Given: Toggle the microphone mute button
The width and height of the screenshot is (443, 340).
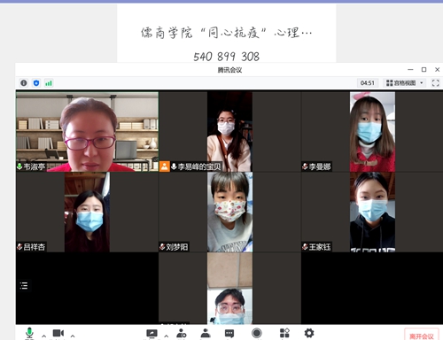Looking at the screenshot, I should pos(29,333).
